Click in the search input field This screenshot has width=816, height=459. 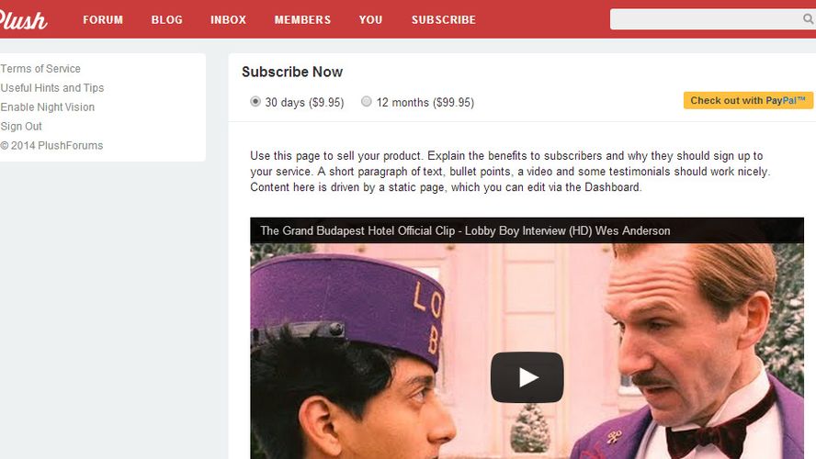point(705,19)
